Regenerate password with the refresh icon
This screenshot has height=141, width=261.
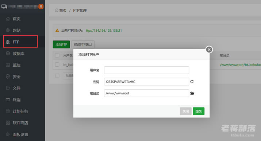point(192,82)
